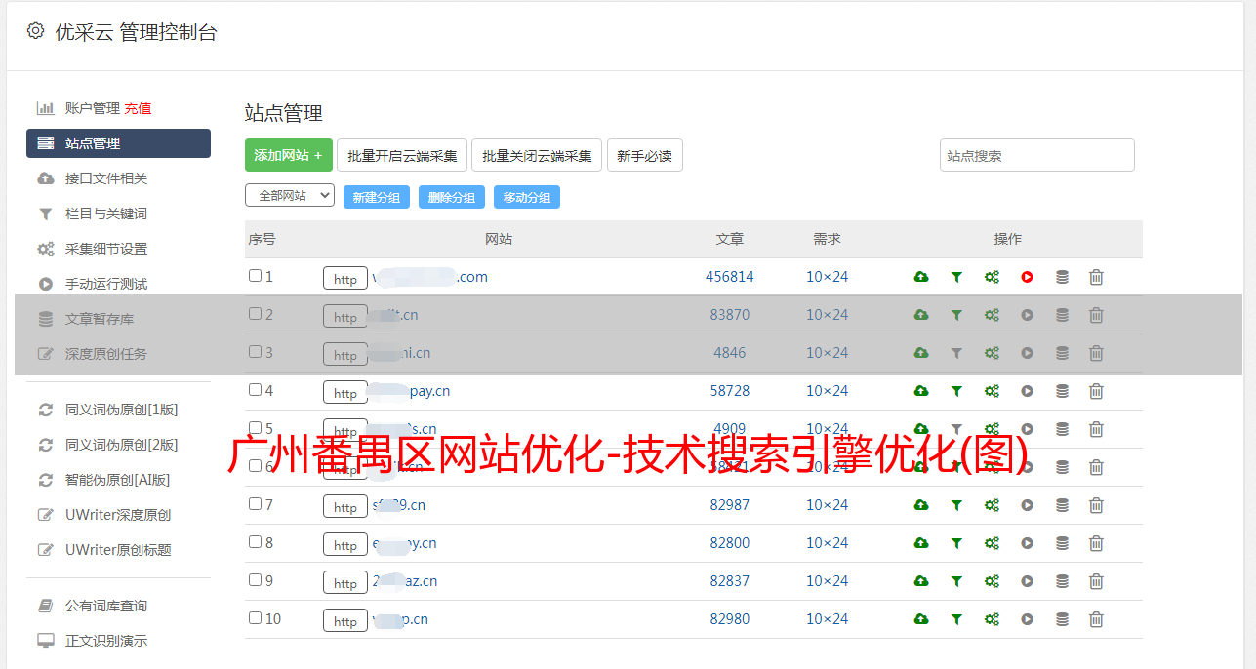The width and height of the screenshot is (1256, 669).
Task: Open 智能伪原创[AI版] sidebar item
Action: (x=118, y=480)
